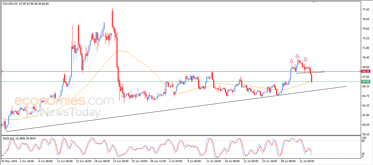Click the 76.05 price axis label
373x165 pixels.
[x=366, y=19]
